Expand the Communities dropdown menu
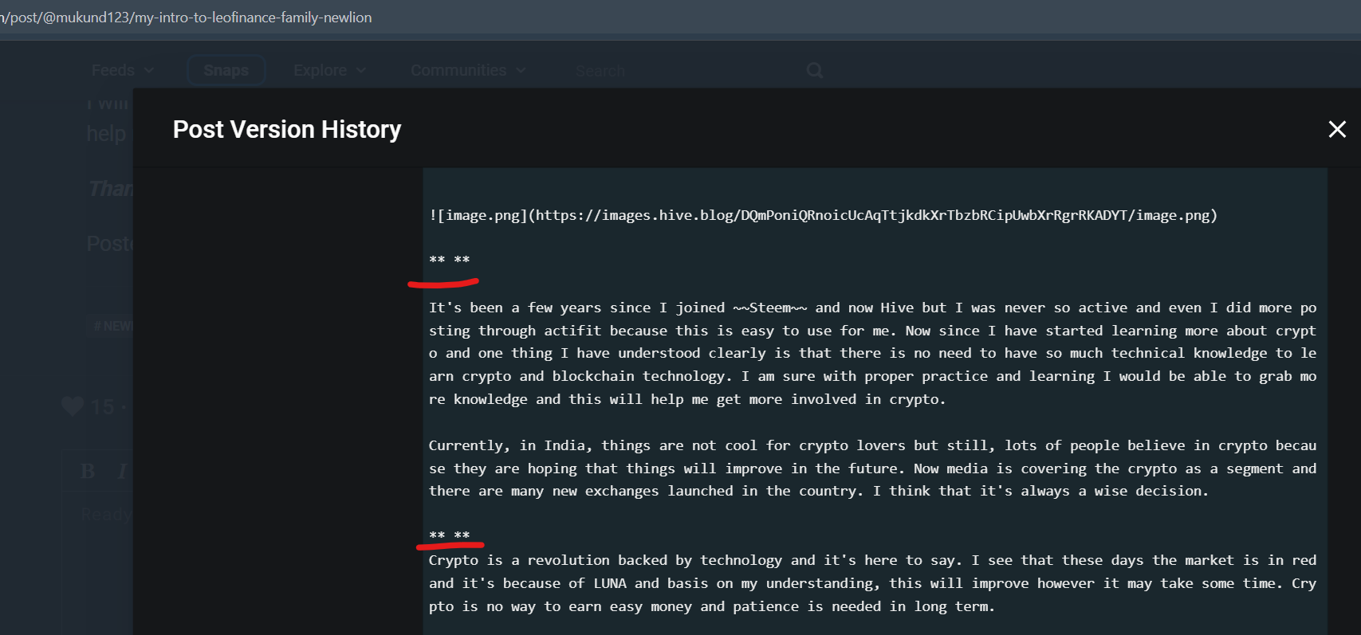The width and height of the screenshot is (1361, 635). pyautogui.click(x=468, y=70)
